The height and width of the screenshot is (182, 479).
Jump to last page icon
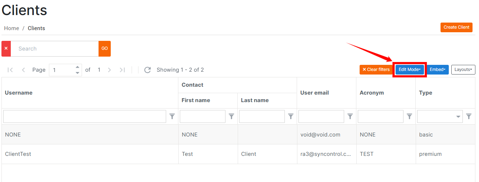122,70
